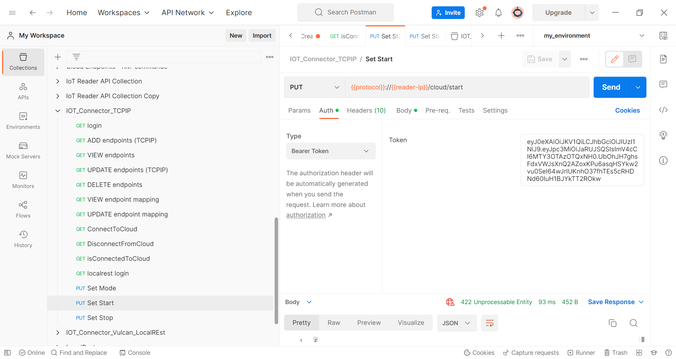Add a new request tab
This screenshot has width=676, height=359.
click(501, 36)
